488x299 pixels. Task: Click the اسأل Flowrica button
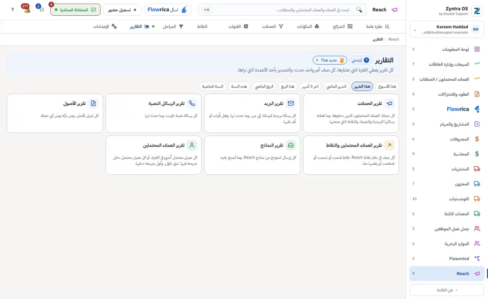click(x=167, y=10)
